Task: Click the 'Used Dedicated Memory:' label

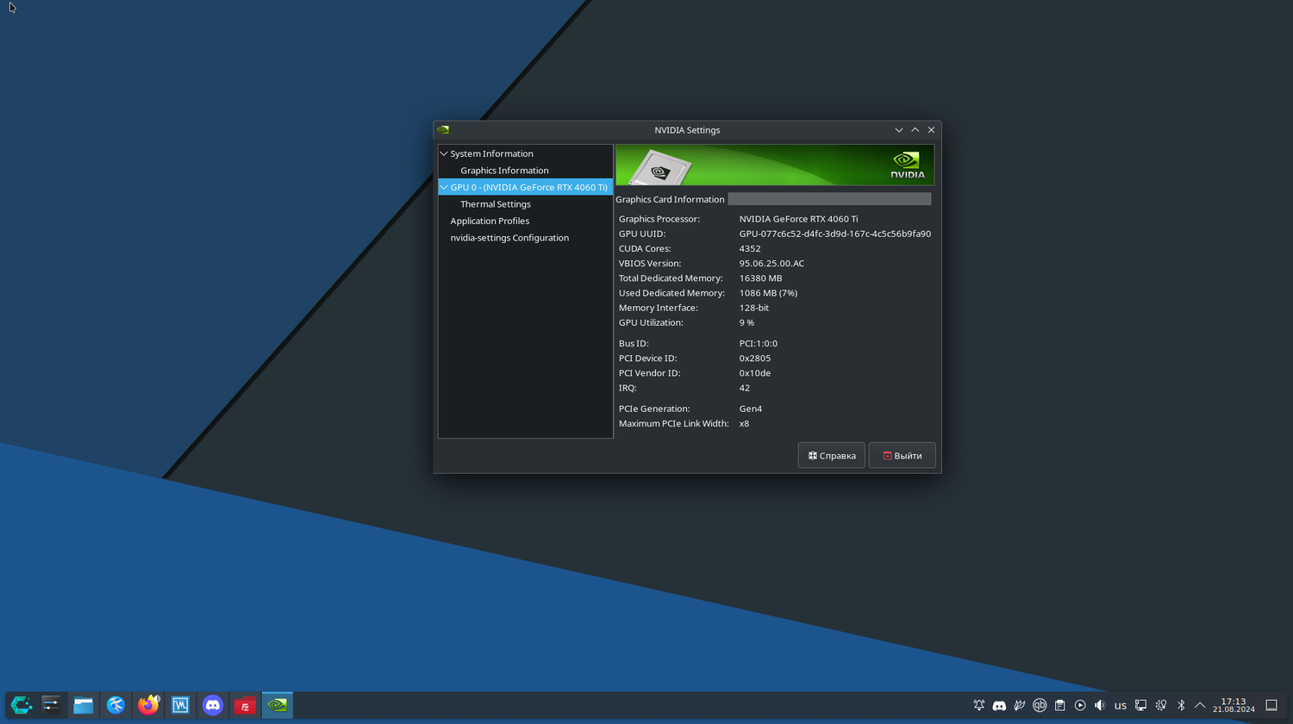Action: [x=671, y=293]
